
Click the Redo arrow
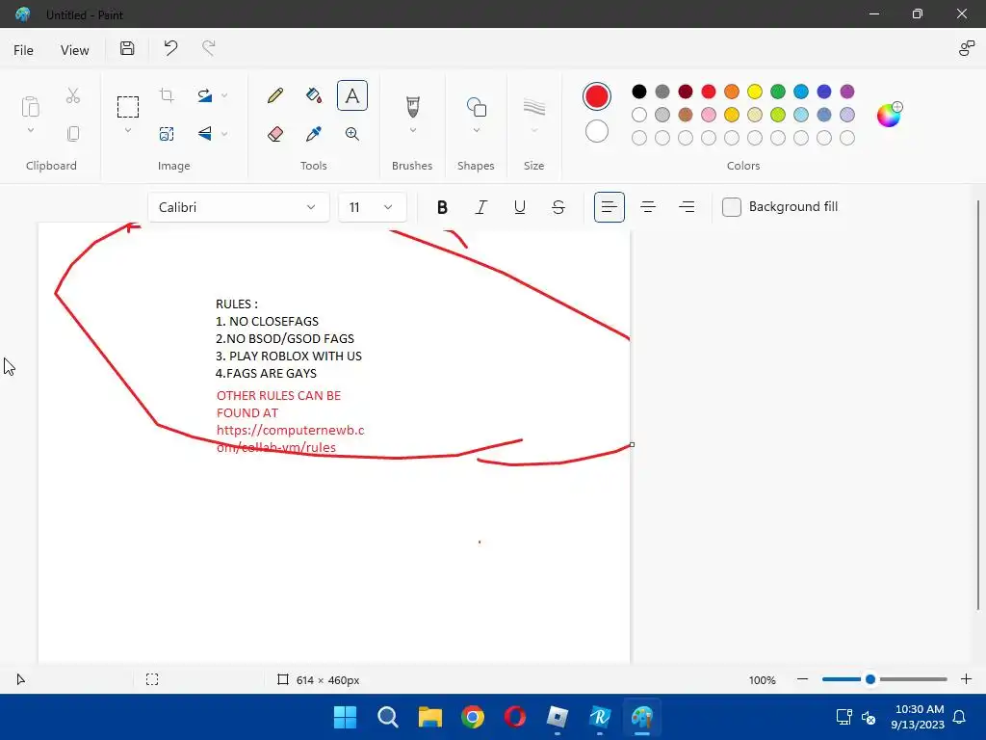(x=209, y=48)
